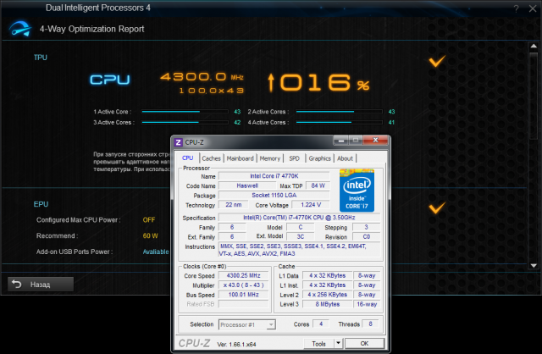Click the Configured Max CPU Power OFF value
The image size is (542, 354).
(x=149, y=220)
